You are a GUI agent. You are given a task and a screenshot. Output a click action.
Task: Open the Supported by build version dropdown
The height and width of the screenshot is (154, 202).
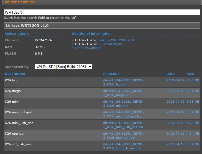63,67
